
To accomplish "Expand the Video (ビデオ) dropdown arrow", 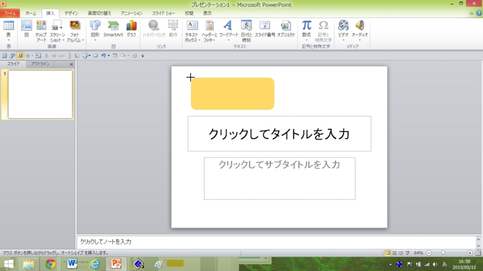I will click(343, 40).
